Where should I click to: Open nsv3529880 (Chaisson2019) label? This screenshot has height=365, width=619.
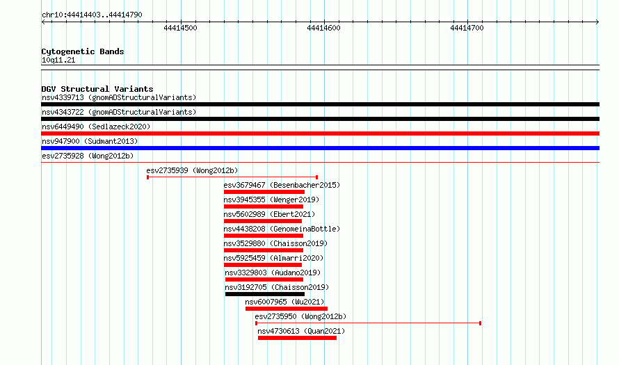coord(275,243)
